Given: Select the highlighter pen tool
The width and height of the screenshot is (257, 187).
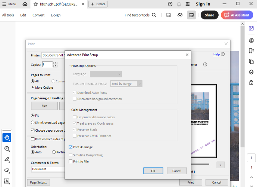Looking at the screenshot, I should (7, 159).
